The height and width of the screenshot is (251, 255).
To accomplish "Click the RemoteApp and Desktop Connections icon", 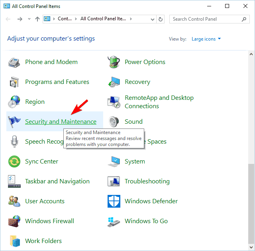I will pyautogui.click(x=114, y=102).
